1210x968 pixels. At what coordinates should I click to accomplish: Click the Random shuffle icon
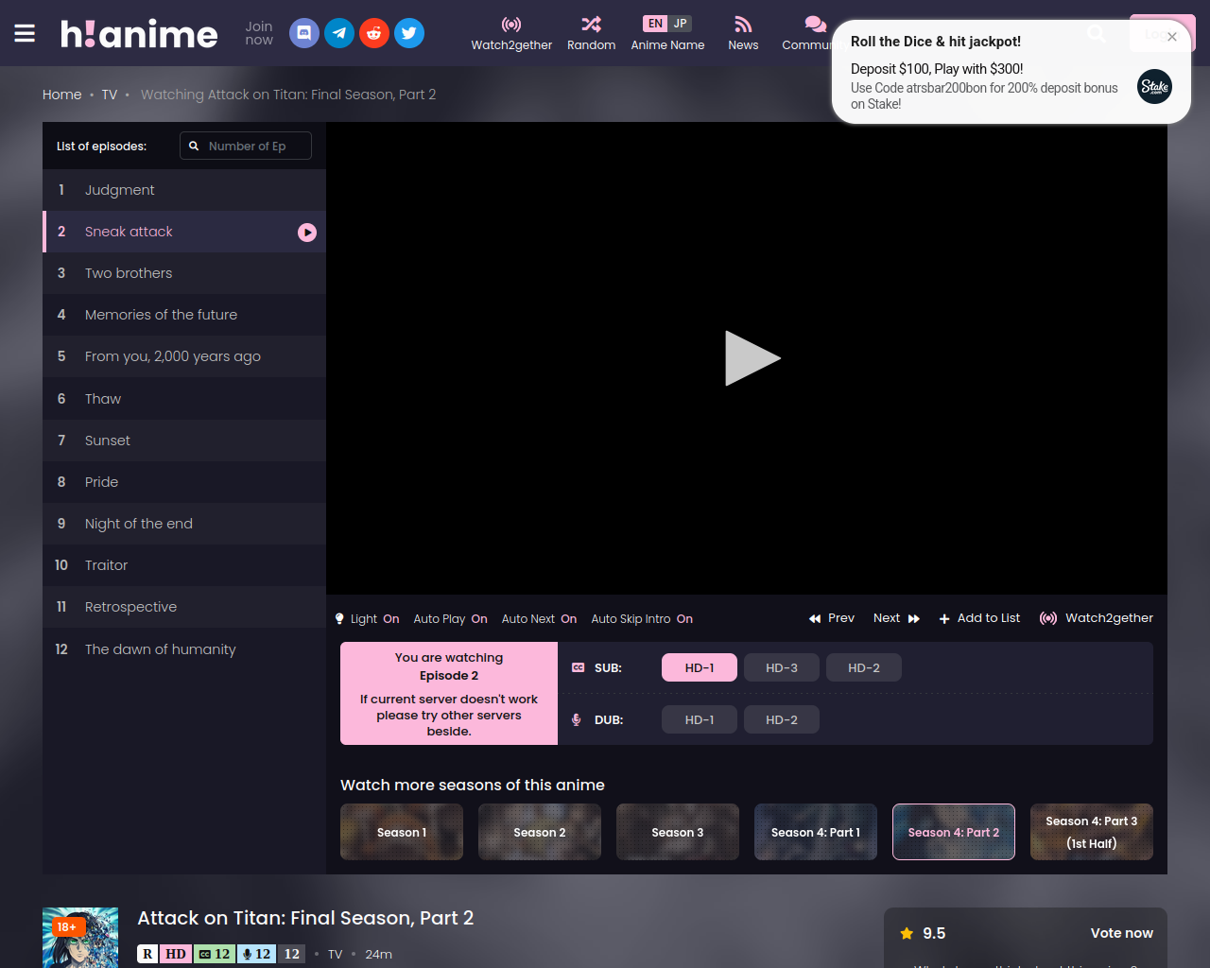[591, 25]
